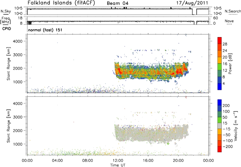The width and height of the screenshot is (241, 167).
Task: Click the 60 tick on the Nave axis
Action: [216, 18]
